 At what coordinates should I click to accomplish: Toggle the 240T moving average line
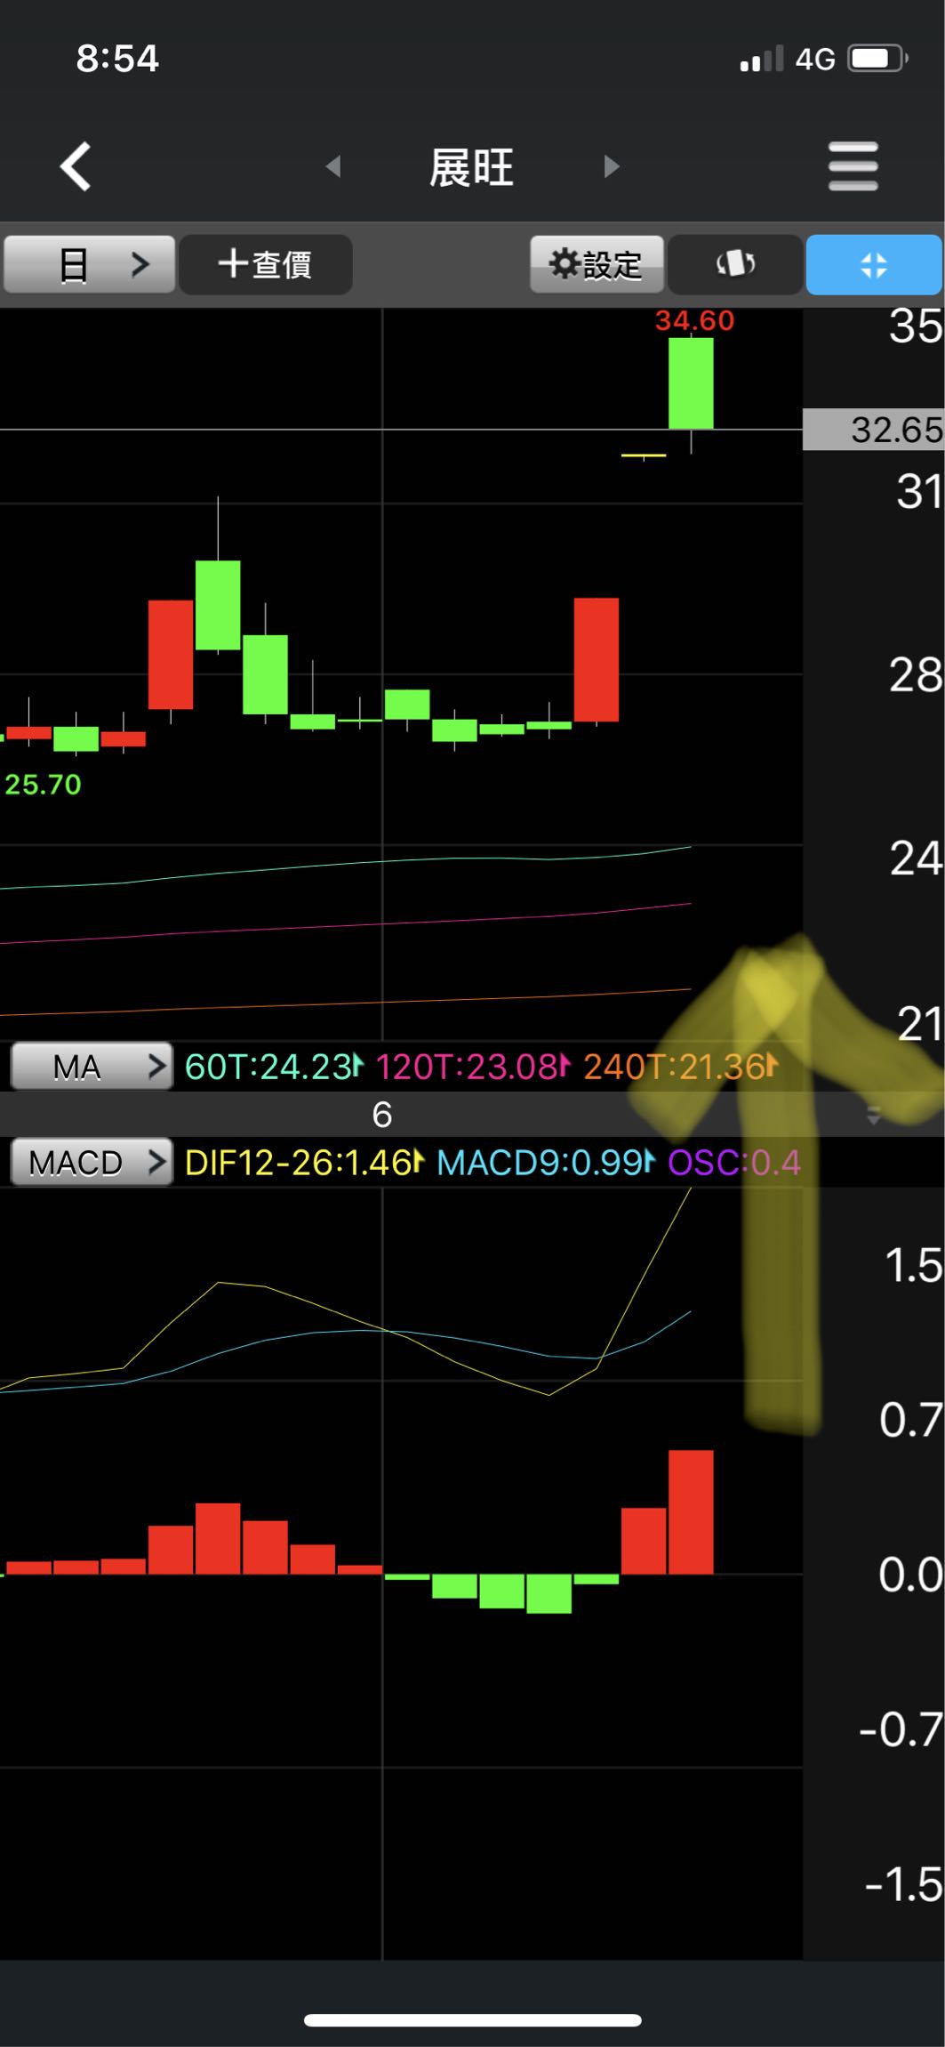tap(679, 1066)
